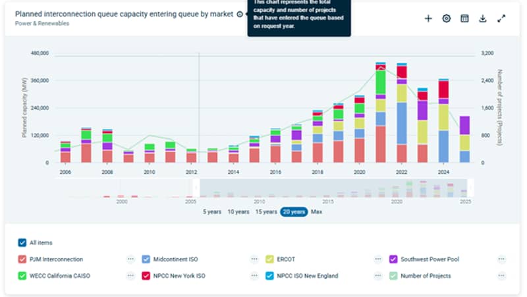Click the 2018 x-axis label
This screenshot has width=527, height=297.
click(318, 172)
